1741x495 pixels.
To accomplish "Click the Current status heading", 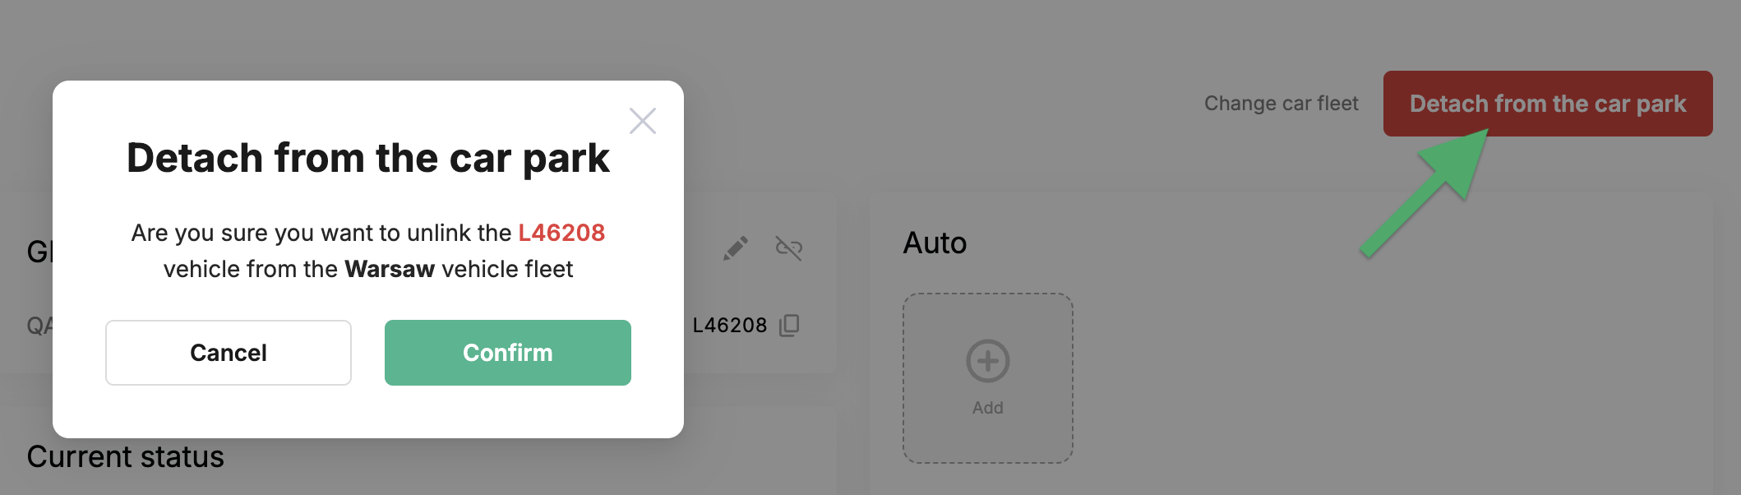I will coord(125,456).
